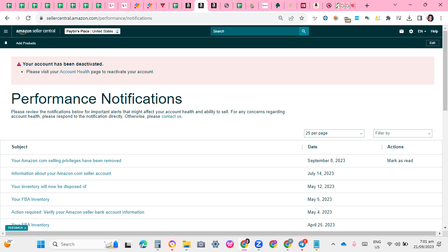Toggle the Chrome side panel
Image resolution: width=448 pixels, height=252 pixels.
pos(420,18)
